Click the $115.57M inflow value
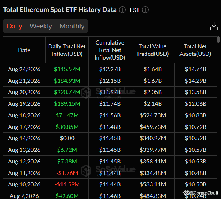This screenshot has width=221, height=199. point(67,69)
